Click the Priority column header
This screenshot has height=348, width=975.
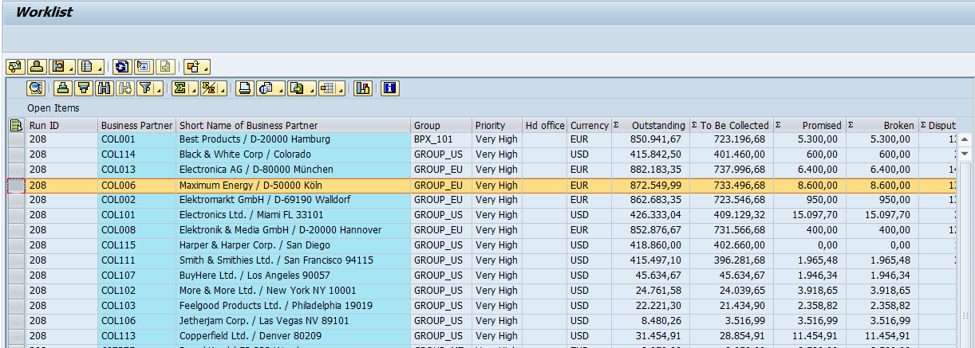(x=497, y=125)
